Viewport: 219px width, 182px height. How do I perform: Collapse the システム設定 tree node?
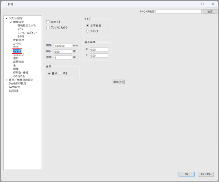click(6, 18)
